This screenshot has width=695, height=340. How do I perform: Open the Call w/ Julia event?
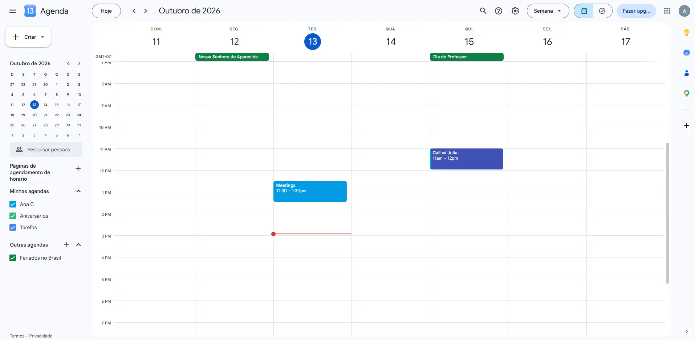(467, 159)
